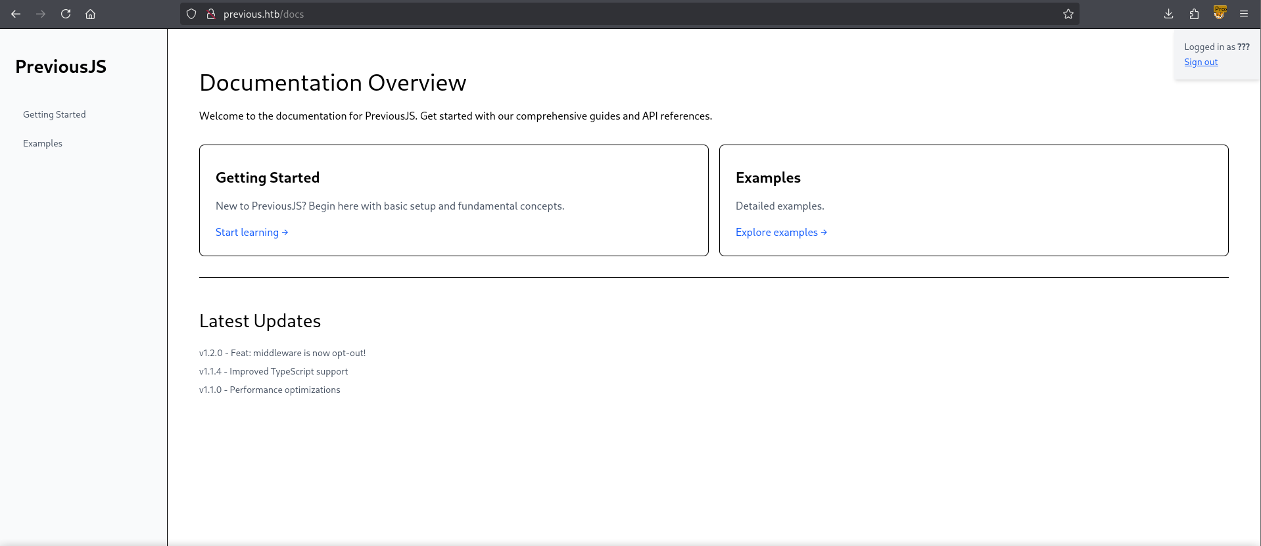Screen dimensions: 1261x546
Task: Reload the page with the refresh icon
Action: pyautogui.click(x=66, y=14)
